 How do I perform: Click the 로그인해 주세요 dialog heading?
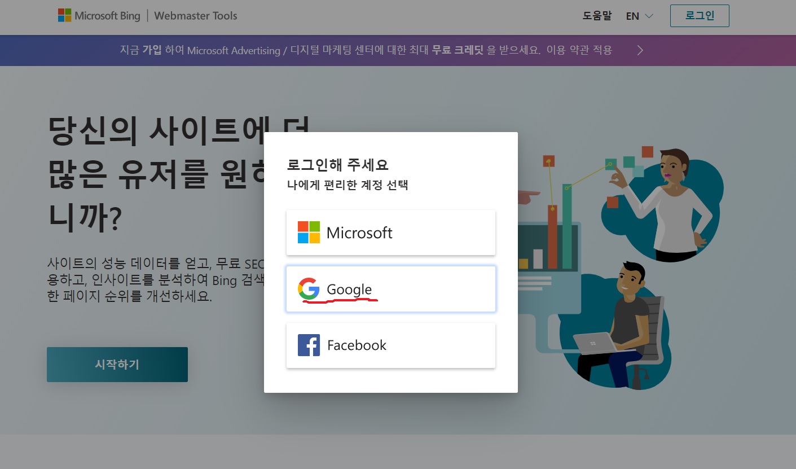coord(338,165)
